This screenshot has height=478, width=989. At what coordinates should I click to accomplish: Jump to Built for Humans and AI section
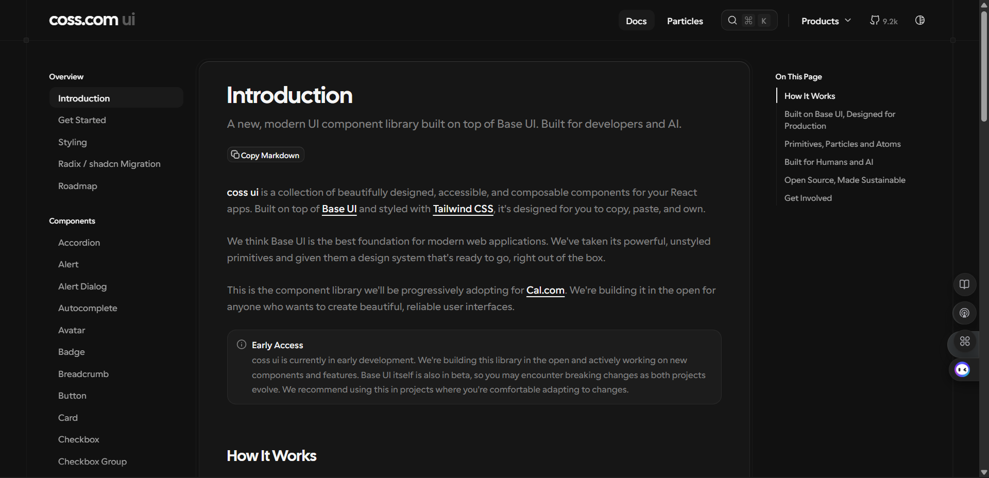(x=828, y=162)
